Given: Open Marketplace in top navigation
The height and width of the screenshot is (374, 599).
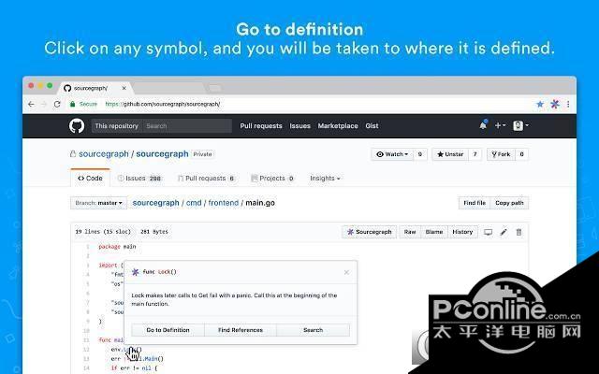Looking at the screenshot, I should (x=338, y=125).
